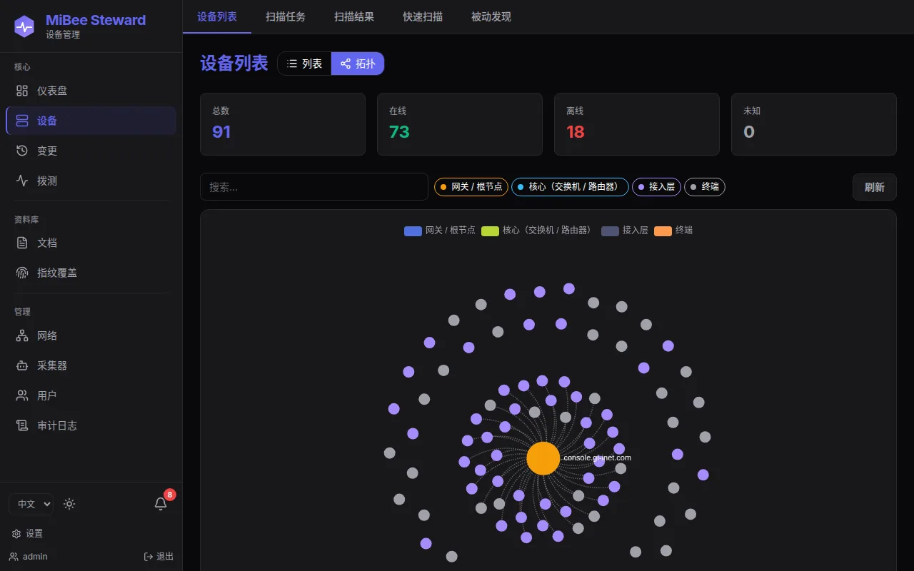Click the orange 终端 legend swatch

tap(663, 231)
